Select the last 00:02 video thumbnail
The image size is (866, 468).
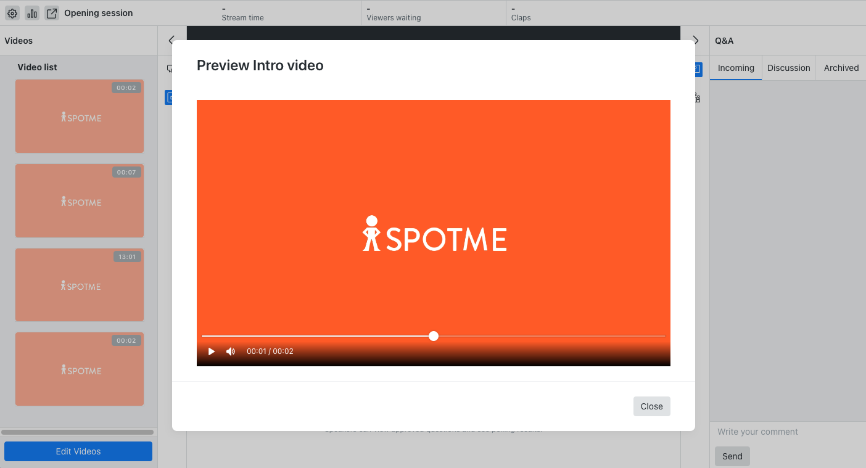point(80,369)
